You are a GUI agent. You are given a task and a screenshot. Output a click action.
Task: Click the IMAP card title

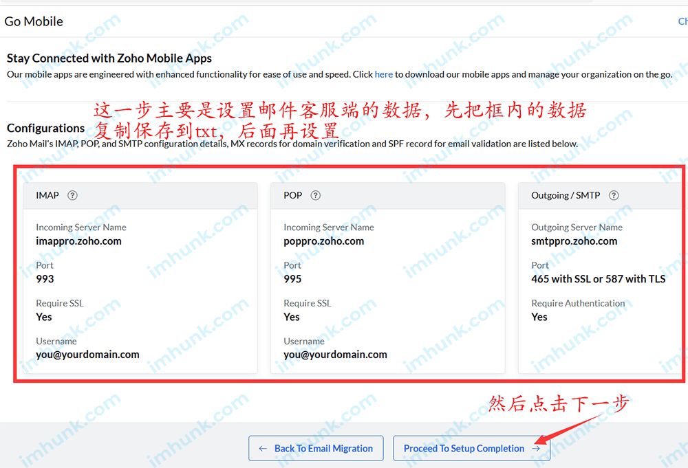click(x=47, y=195)
